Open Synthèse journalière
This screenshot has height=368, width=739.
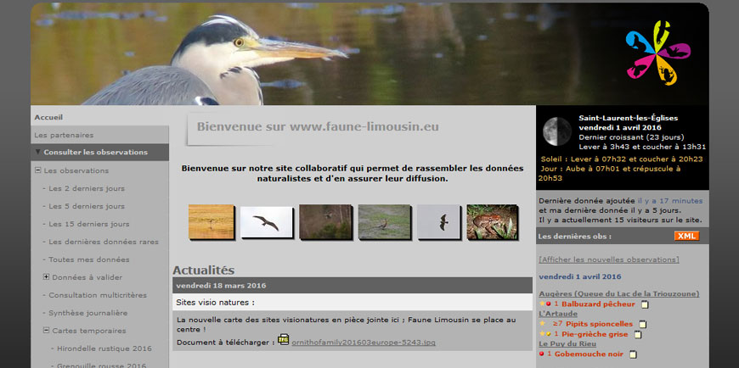click(x=88, y=313)
